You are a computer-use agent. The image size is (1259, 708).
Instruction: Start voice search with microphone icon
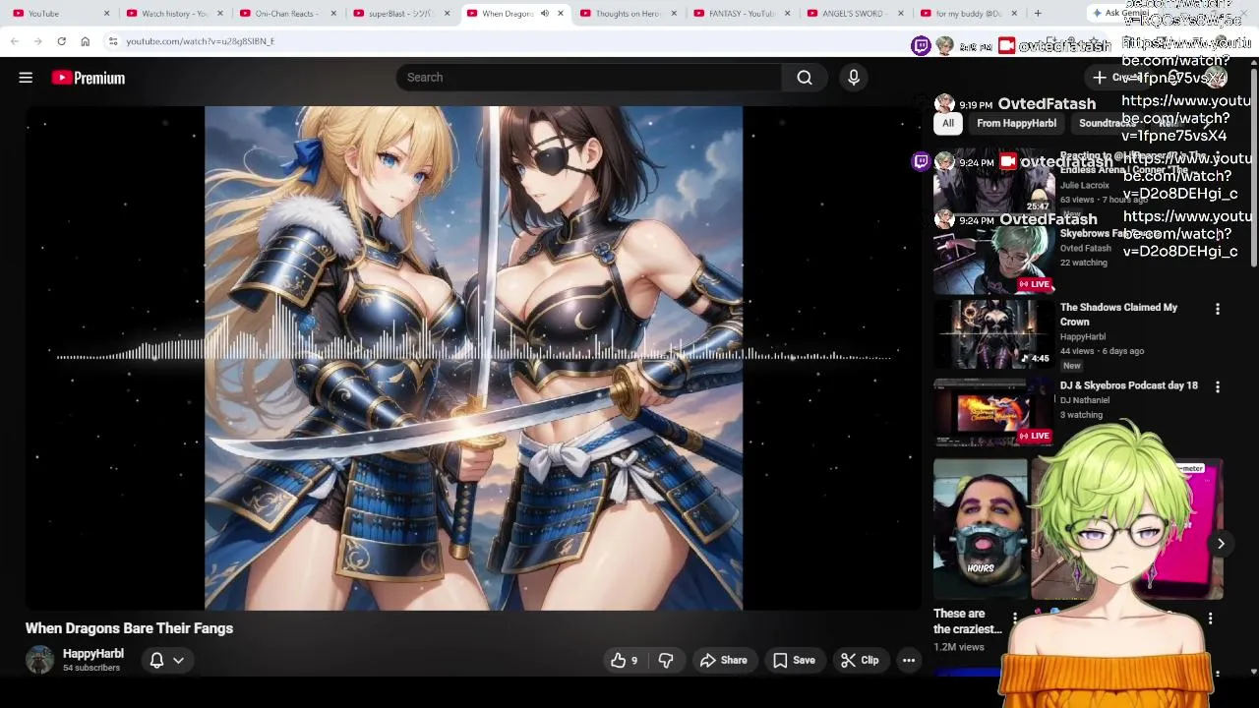[x=853, y=78]
